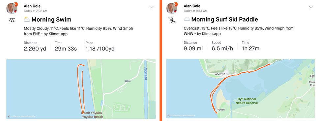Viewport: 320px width, 121px height.
Task: Click the Today at 9:54 AM timestamp
Action: pos(195,11)
